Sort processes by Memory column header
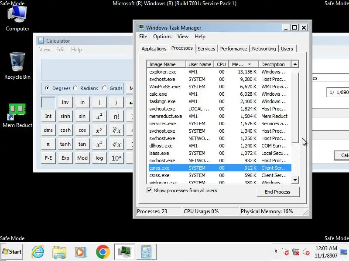 pyautogui.click(x=244, y=64)
